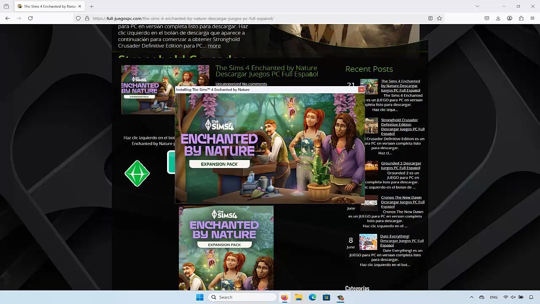Open the installer app icon in taskbar
This screenshot has height=304, width=540.
pyautogui.click(x=340, y=297)
